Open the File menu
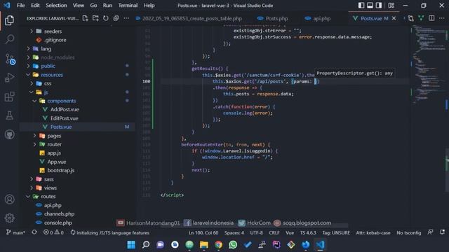Viewport: 449px width, 252px height. point(20,6)
